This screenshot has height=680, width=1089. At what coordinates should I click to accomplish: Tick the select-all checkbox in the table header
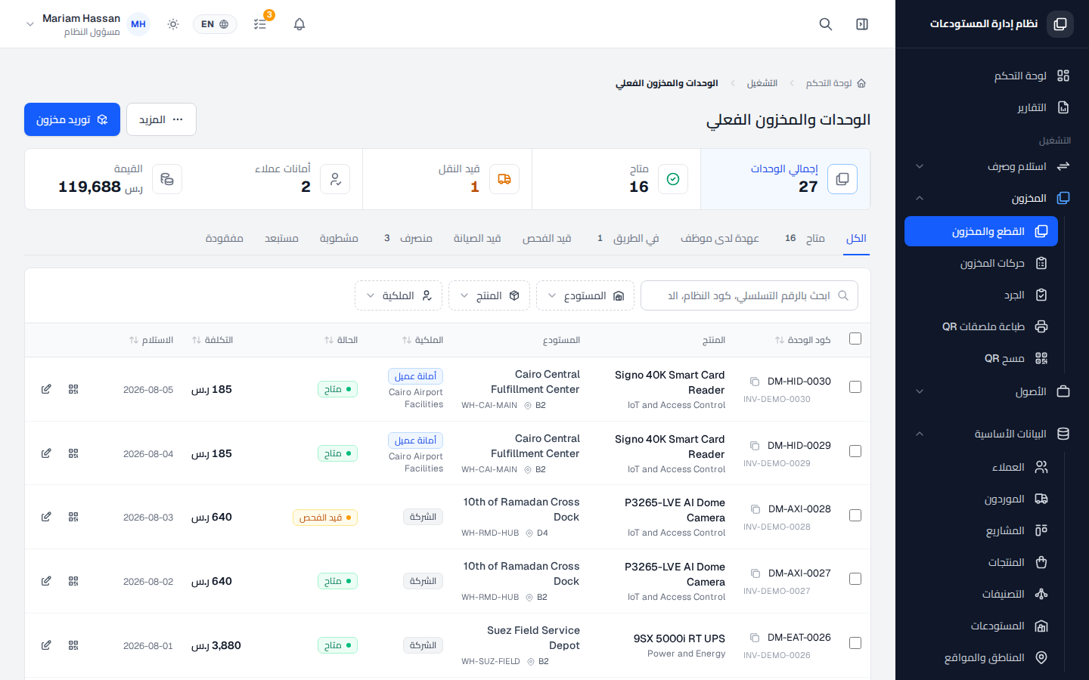[x=855, y=338]
